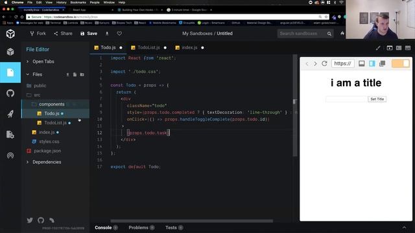Open the Configuration files sidebar icon
Viewport: 415px width, 233px height.
pos(10,135)
